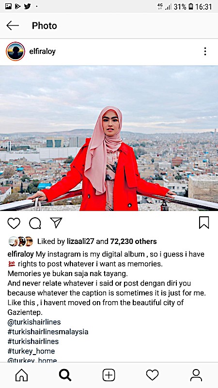Open comments with the speech bubble icon
Image resolution: width=218 pixels, height=388 pixels.
[x=35, y=223]
